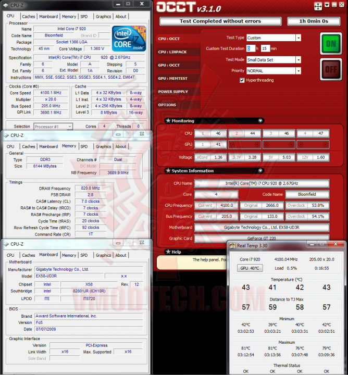Open About tab in top CPU-Z window

121,17
